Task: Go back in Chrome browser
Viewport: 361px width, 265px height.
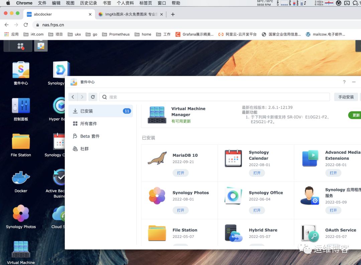Action: pyautogui.click(x=6, y=25)
